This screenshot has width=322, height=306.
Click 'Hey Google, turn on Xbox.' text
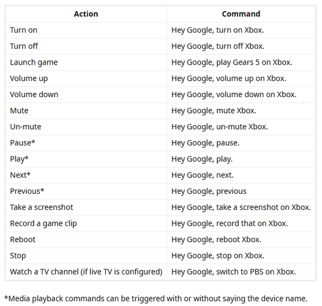tap(217, 30)
